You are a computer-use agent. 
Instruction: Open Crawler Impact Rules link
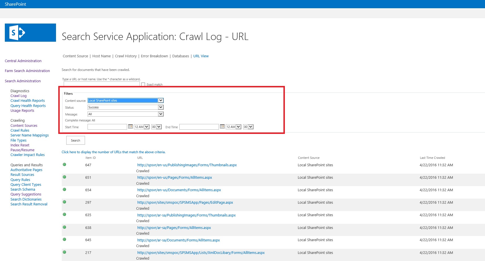click(x=28, y=155)
